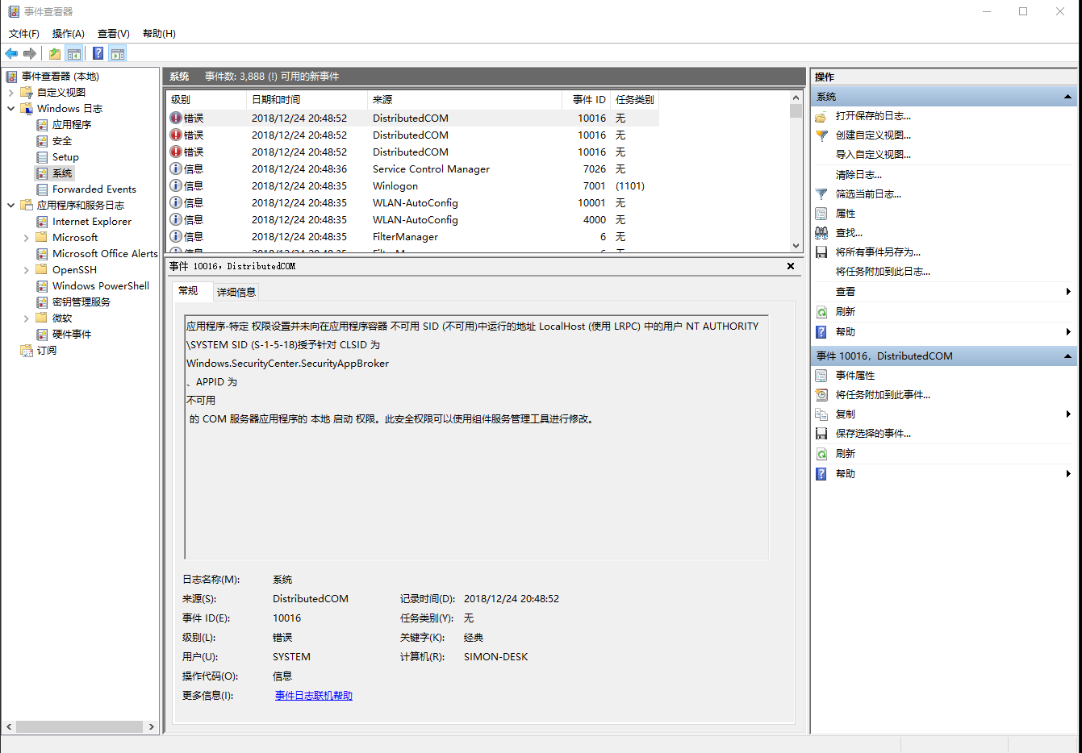Click 清除日志 in the actions pane
The height and width of the screenshot is (753, 1082).
[858, 175]
